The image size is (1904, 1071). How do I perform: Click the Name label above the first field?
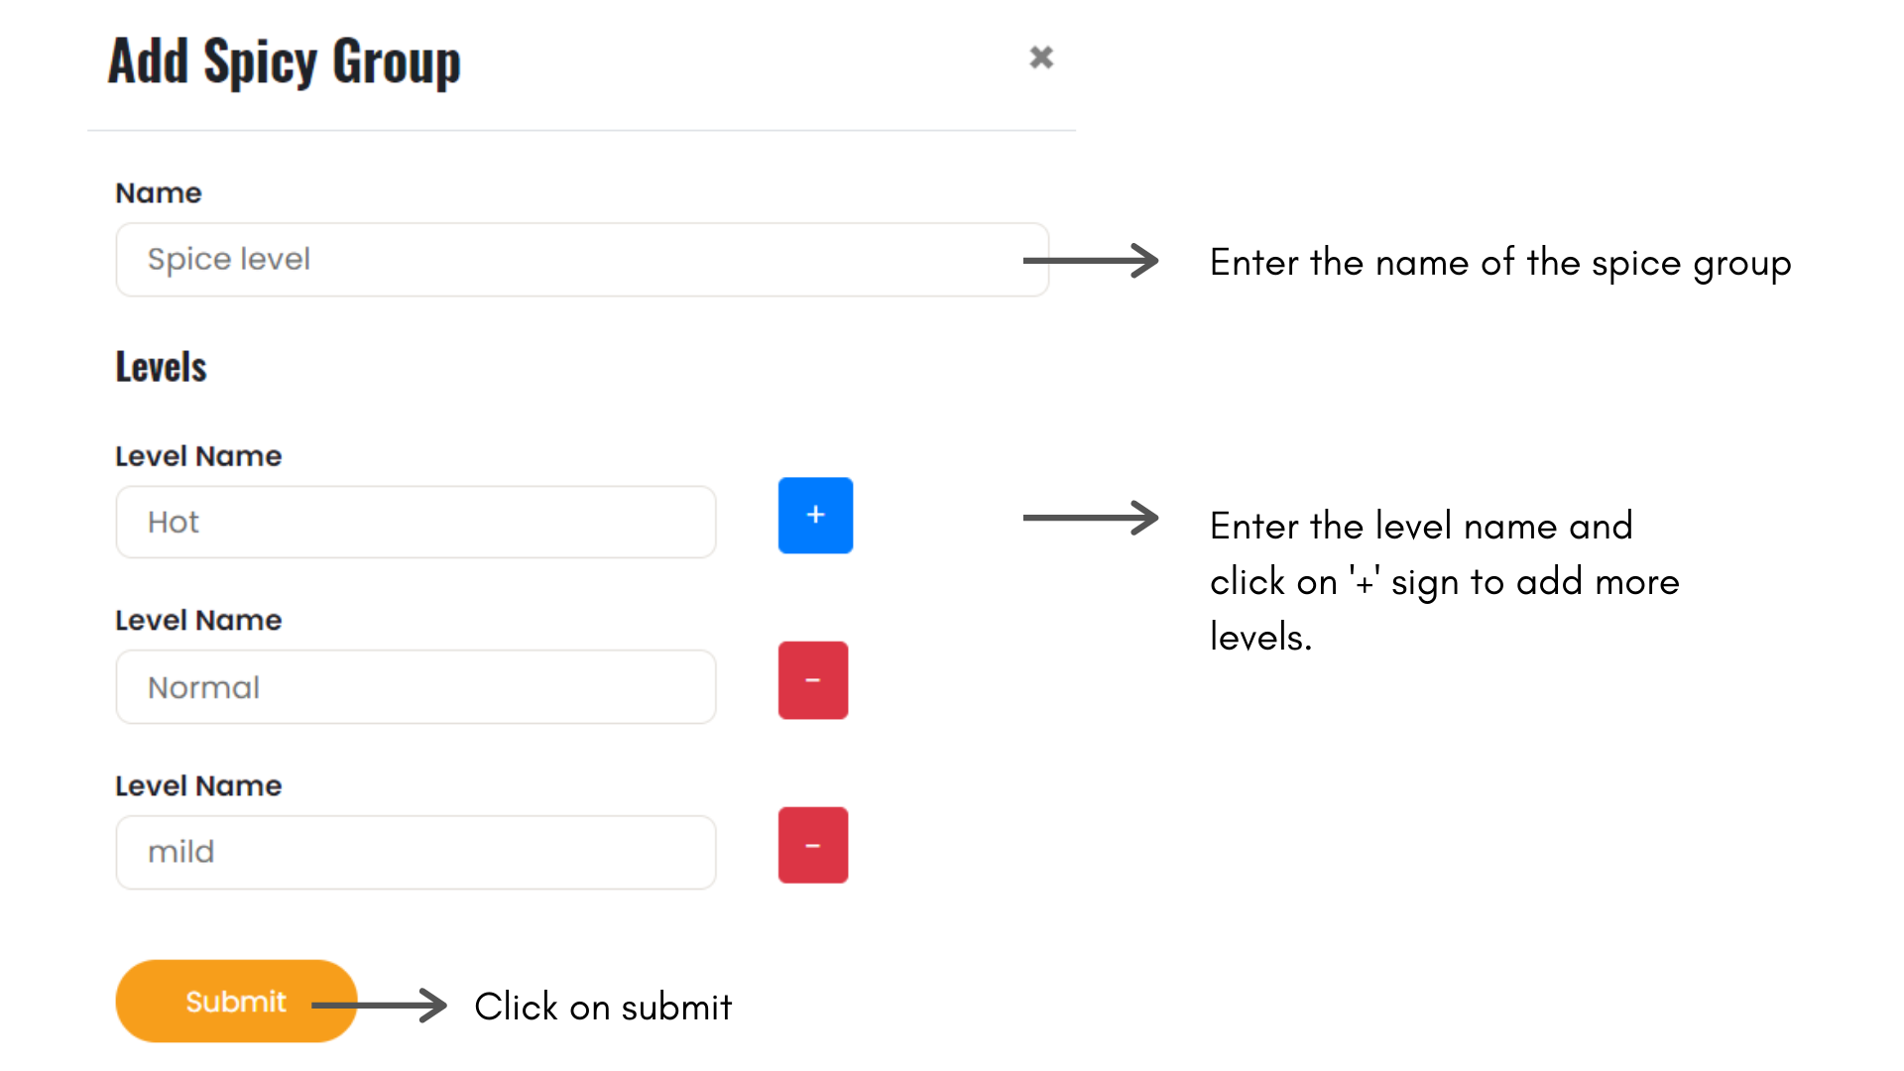pyautogui.click(x=159, y=193)
